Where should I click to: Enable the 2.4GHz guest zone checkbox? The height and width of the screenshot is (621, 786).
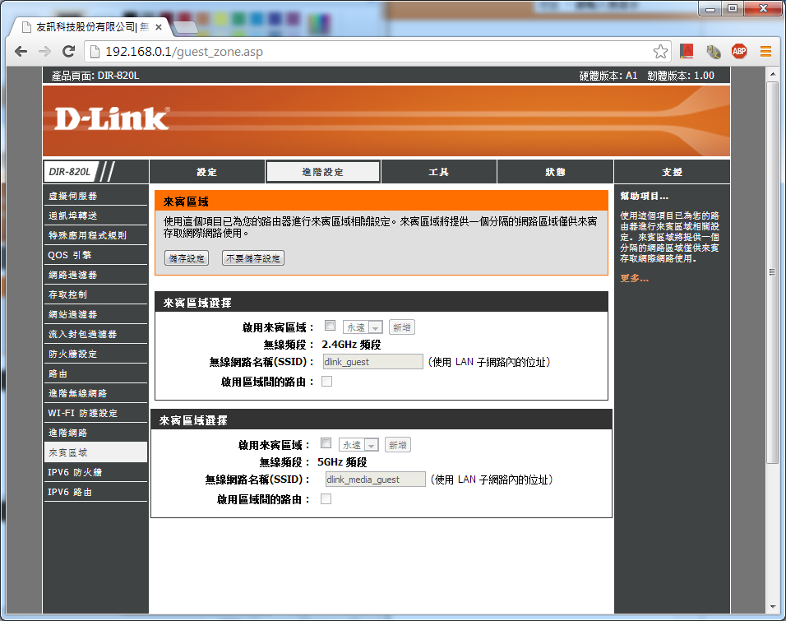point(331,326)
